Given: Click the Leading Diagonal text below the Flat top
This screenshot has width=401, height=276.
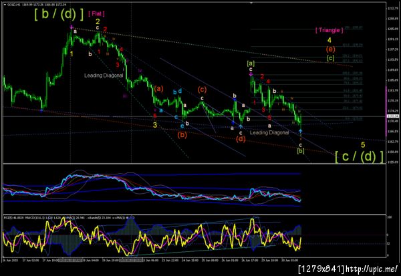Looking at the screenshot, I should tap(104, 76).
